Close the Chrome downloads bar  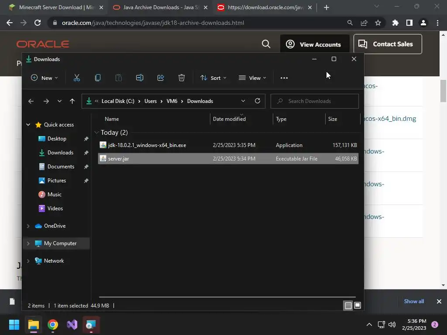pyautogui.click(x=439, y=301)
